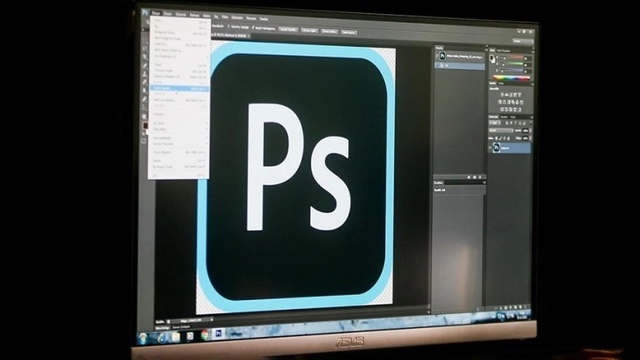The height and width of the screenshot is (360, 640).
Task: Open Google Chrome from the taskbar
Action: click(x=204, y=334)
